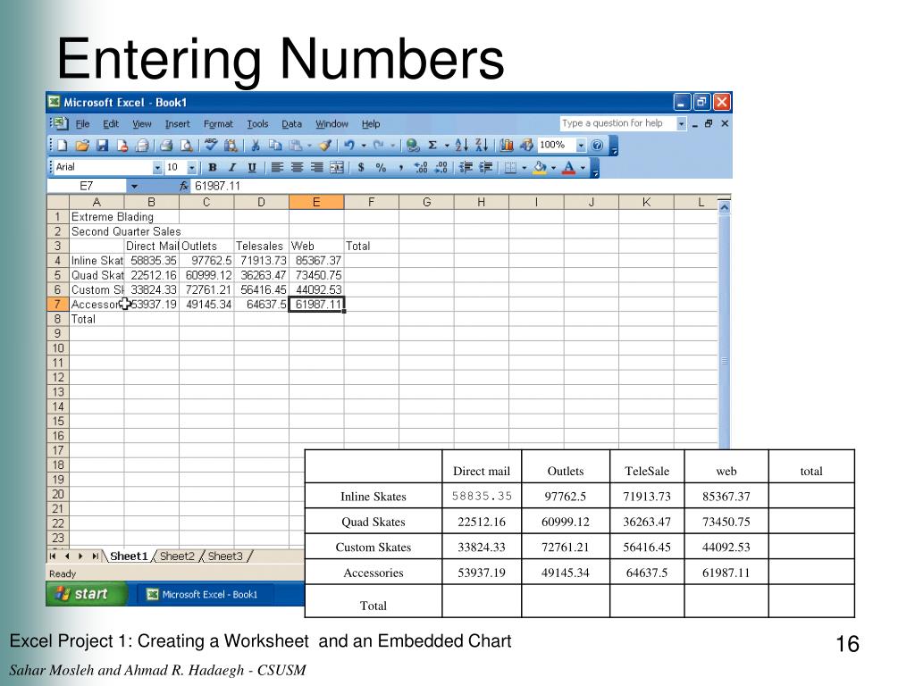The width and height of the screenshot is (915, 686).
Task: Click the Permission document icon
Action: [x=122, y=146]
